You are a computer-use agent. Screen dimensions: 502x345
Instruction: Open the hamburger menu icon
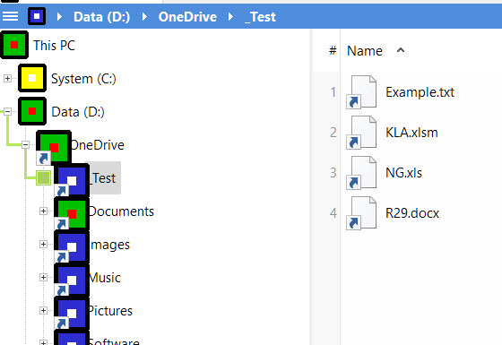coord(10,16)
